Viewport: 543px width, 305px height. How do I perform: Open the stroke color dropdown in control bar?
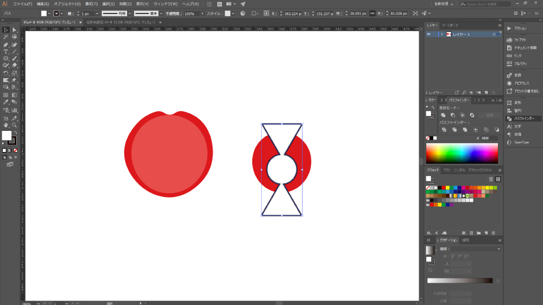[62, 14]
